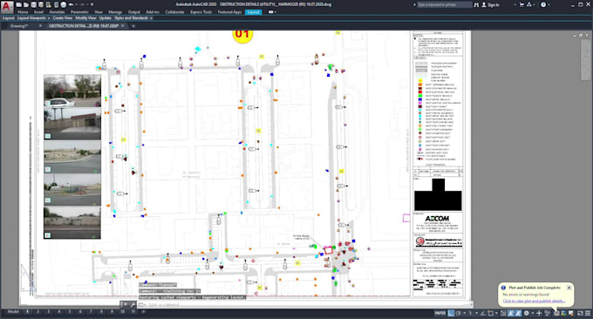Click link to view plot and publish details
593x319 pixels.
534,301
